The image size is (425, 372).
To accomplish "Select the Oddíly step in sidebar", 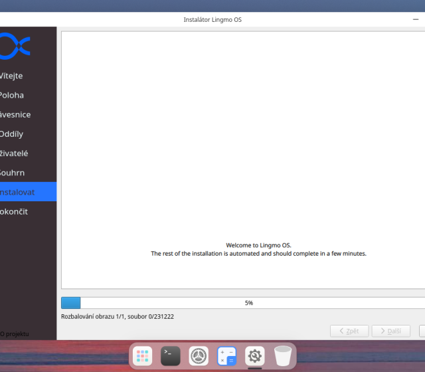I will pos(13,134).
